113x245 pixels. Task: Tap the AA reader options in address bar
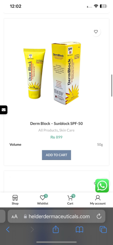[x=14, y=217]
